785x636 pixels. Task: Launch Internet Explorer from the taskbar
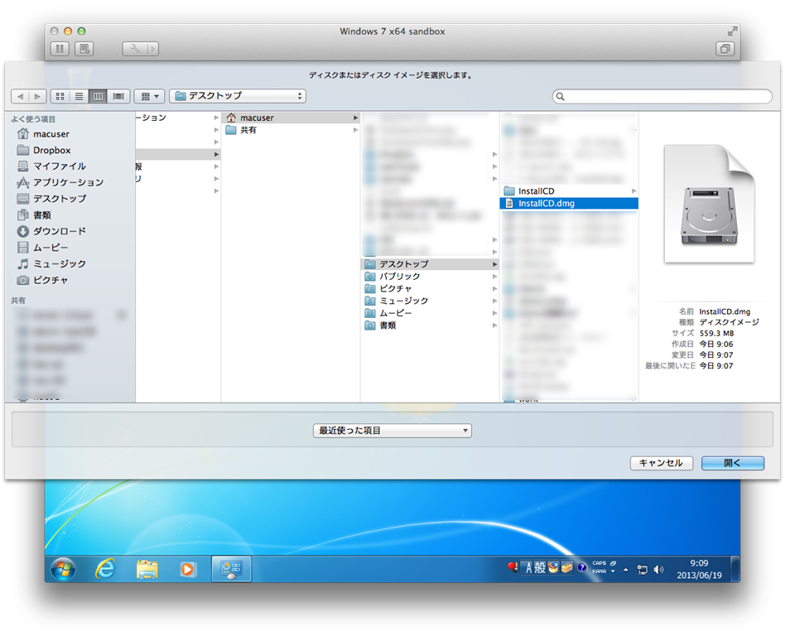(x=105, y=570)
